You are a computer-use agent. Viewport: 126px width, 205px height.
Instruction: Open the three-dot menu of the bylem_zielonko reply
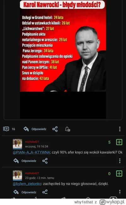(120, 192)
